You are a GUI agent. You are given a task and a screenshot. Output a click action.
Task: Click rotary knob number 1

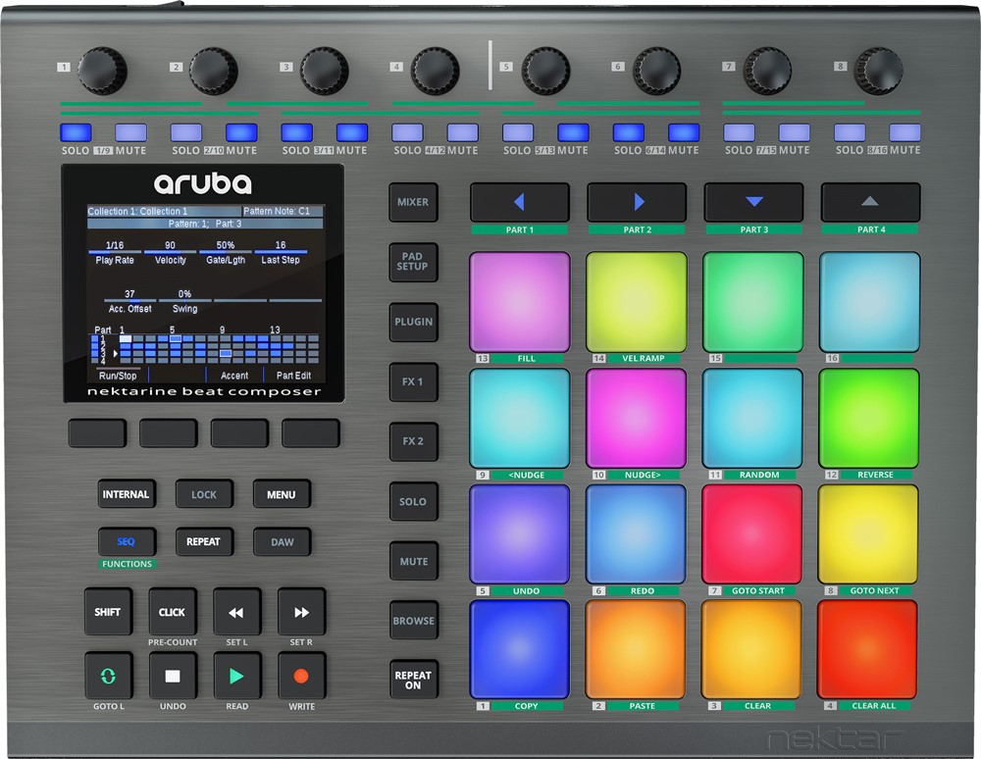(102, 69)
